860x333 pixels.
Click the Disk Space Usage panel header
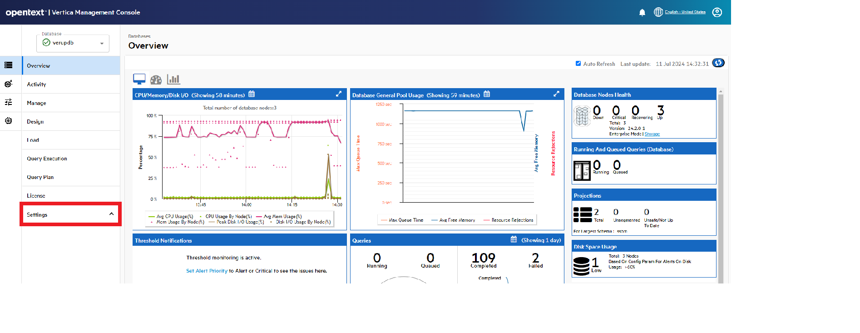coord(644,247)
